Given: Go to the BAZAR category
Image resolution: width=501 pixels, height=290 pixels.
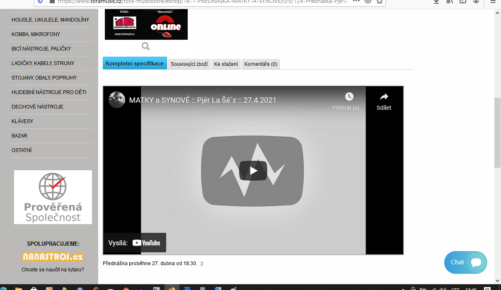Looking at the screenshot, I should 19,136.
